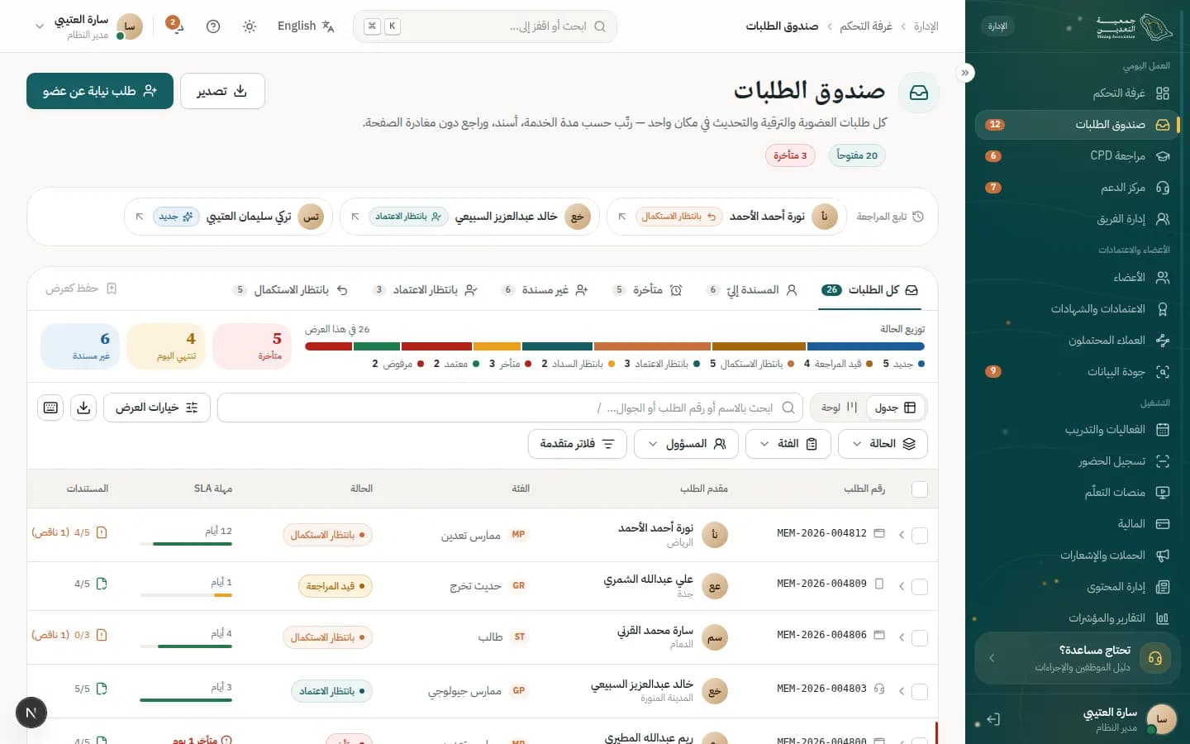Tick the select-all checkbox in table header
The height and width of the screenshot is (744, 1190).
[920, 489]
